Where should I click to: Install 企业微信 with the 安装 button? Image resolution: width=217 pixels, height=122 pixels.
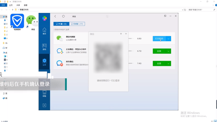click(x=159, y=51)
